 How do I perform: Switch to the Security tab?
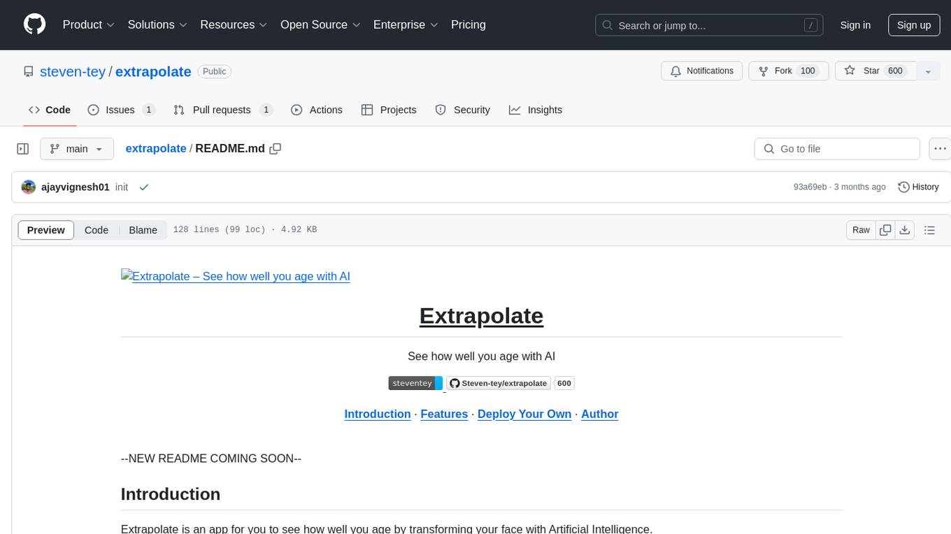(463, 110)
